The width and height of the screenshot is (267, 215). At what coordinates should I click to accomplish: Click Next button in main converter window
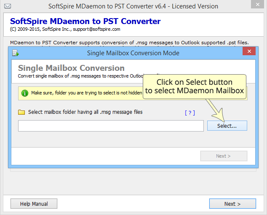232,204
